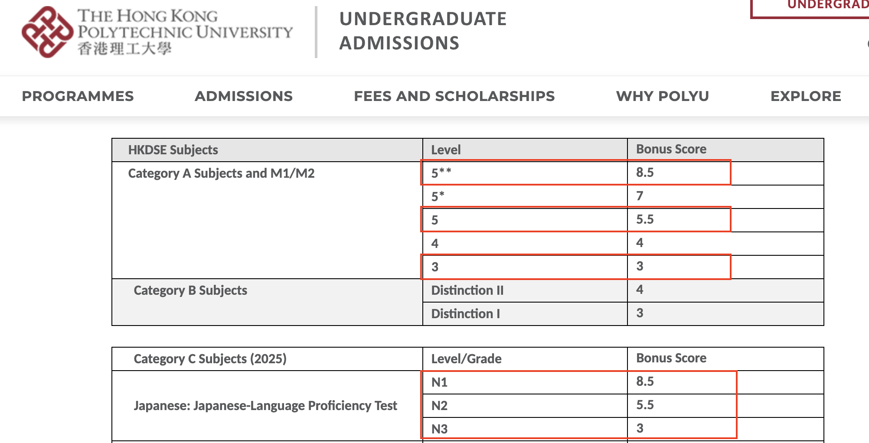Open the Programmes menu
The image size is (869, 443).
coord(78,96)
